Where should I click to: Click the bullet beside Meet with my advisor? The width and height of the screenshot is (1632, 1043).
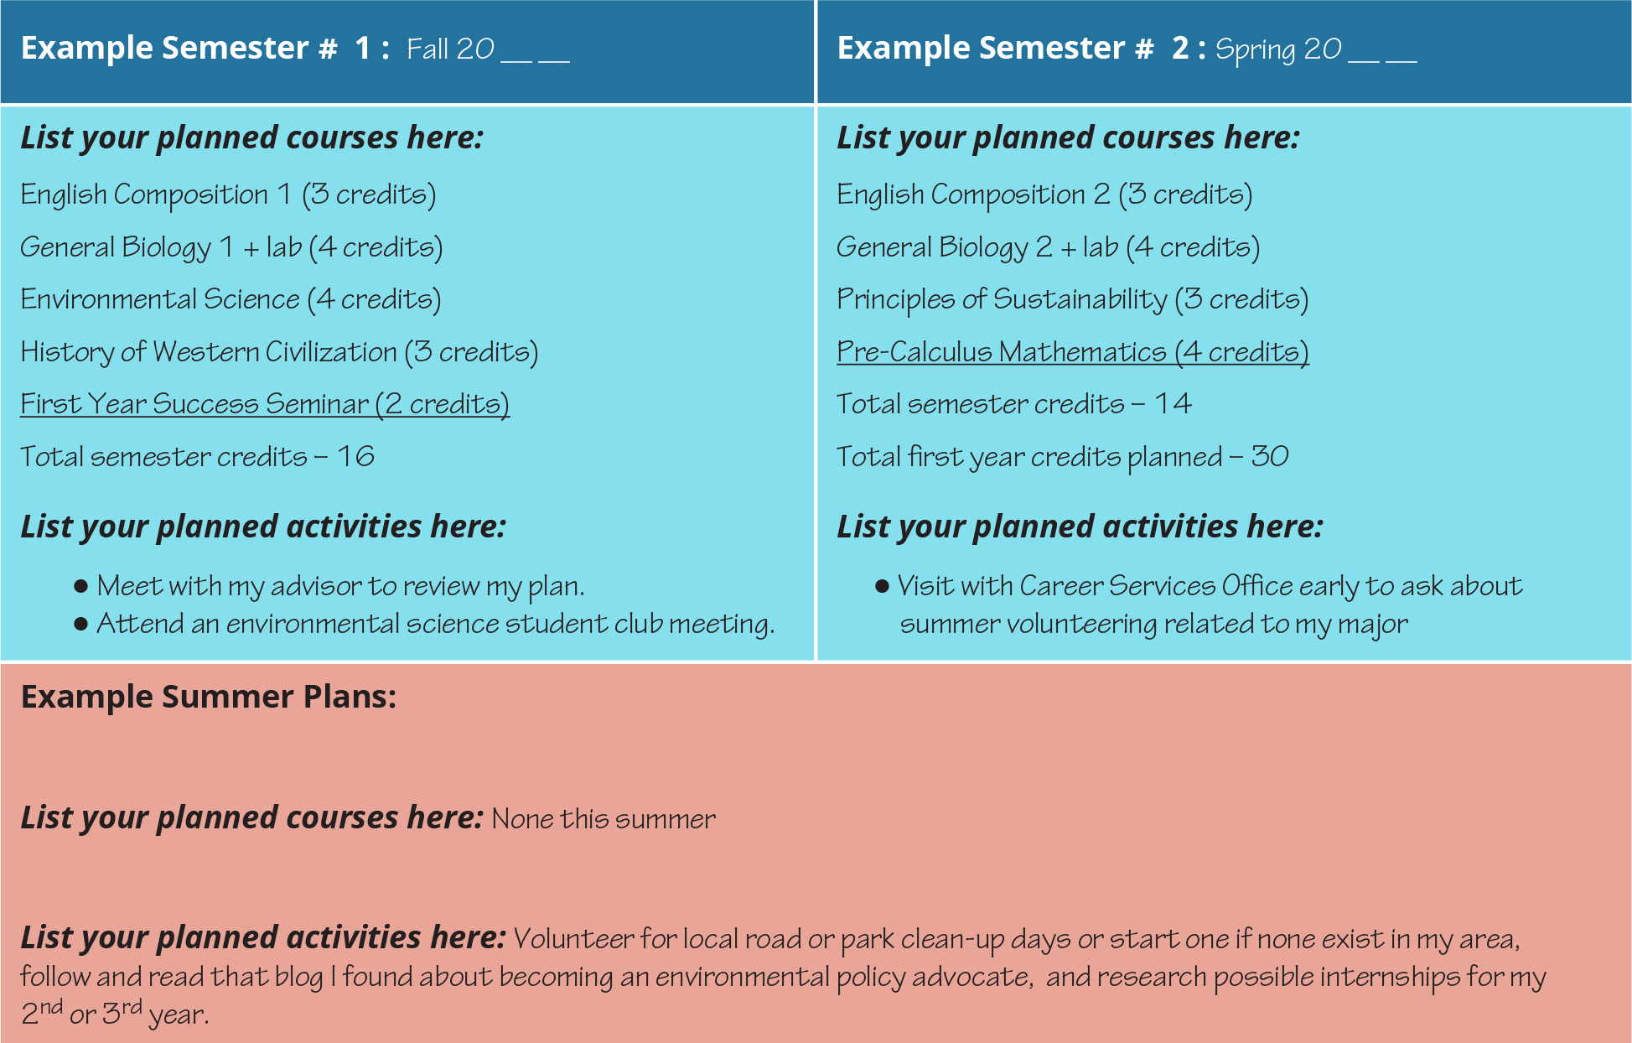(81, 586)
